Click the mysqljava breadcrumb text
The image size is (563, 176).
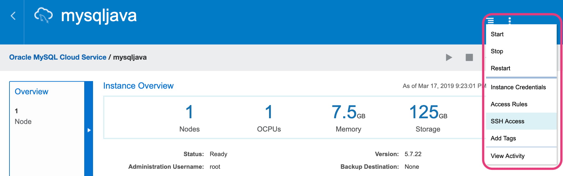[x=130, y=57]
